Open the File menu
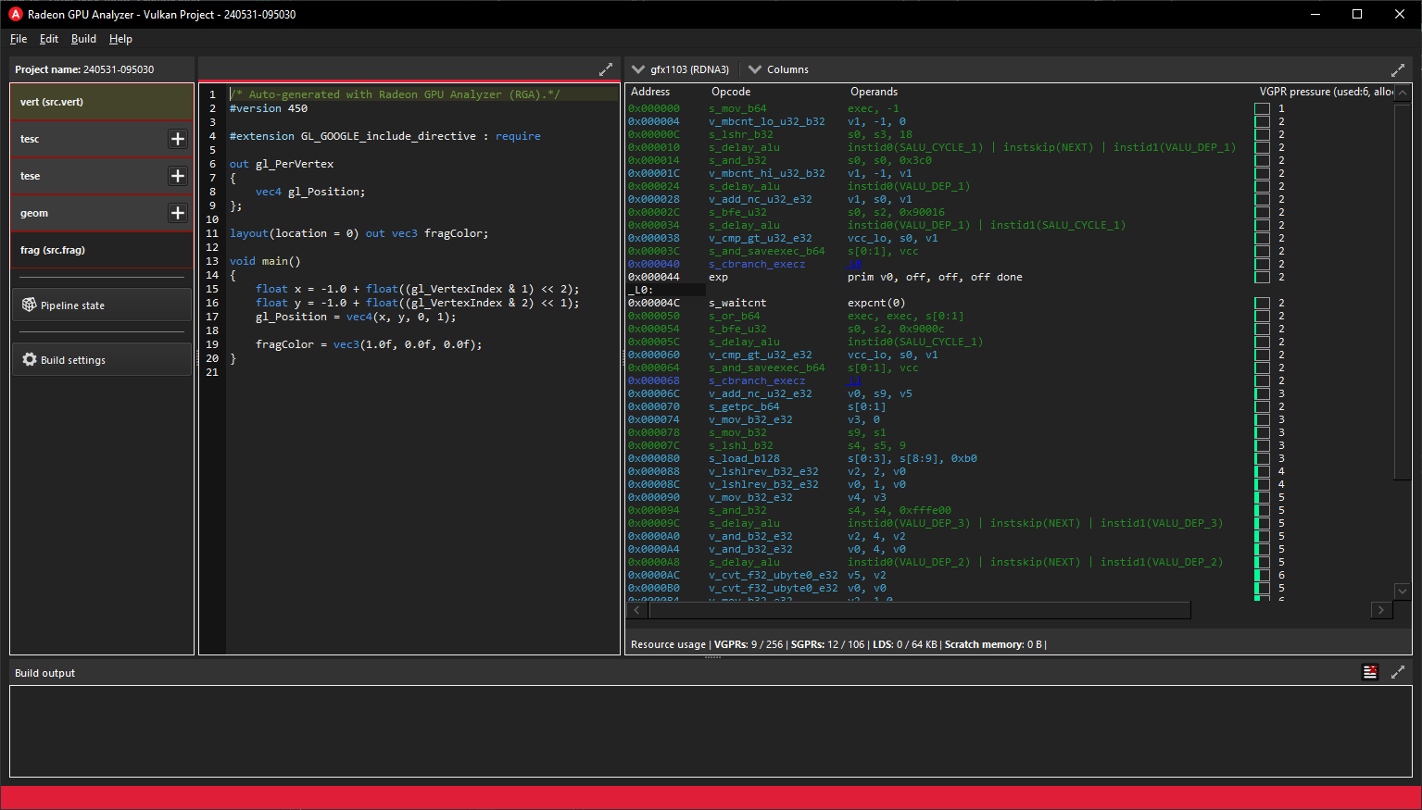This screenshot has height=810, width=1422. [18, 39]
